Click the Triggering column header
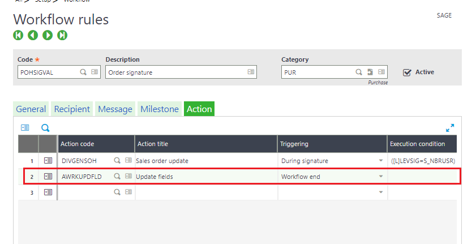This screenshot has height=244, width=476. pos(332,144)
